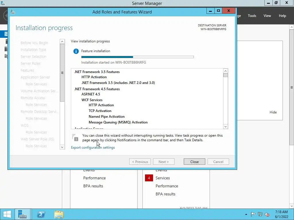
Task: Select 'ASP.NET 4.5' row
Action: (91, 94)
